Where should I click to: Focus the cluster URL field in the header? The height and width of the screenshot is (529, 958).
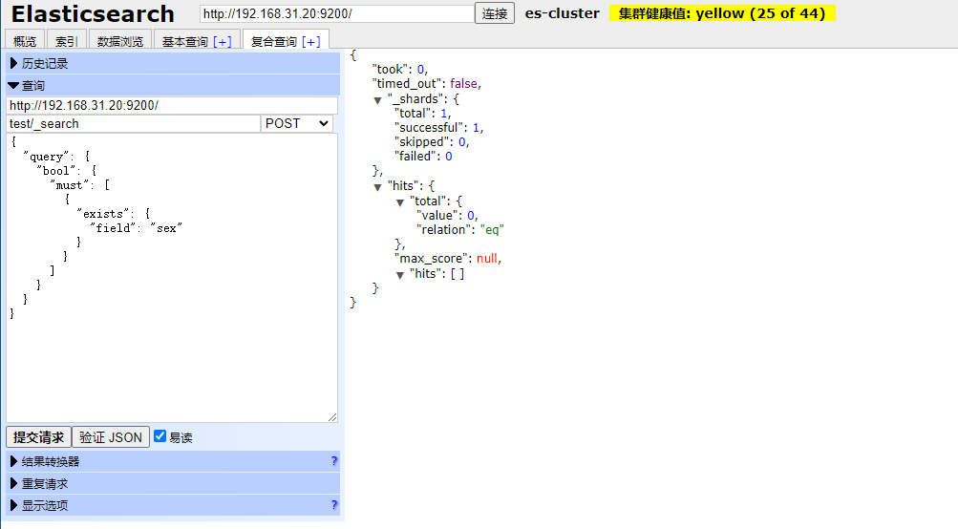coord(336,13)
